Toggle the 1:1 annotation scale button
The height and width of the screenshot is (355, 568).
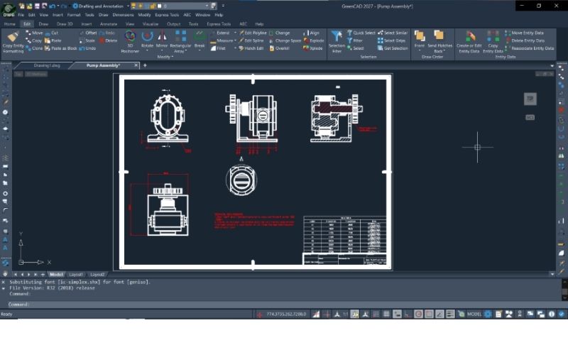pos(346,314)
